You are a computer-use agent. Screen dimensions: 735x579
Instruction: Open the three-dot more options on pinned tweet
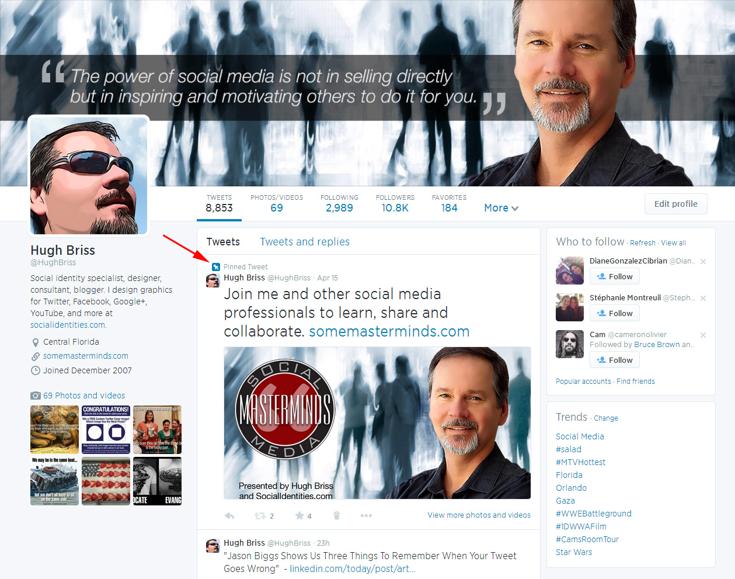pos(366,516)
